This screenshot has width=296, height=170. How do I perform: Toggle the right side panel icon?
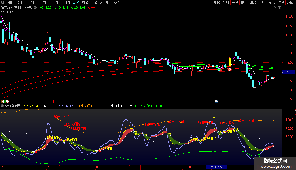(279, 8)
